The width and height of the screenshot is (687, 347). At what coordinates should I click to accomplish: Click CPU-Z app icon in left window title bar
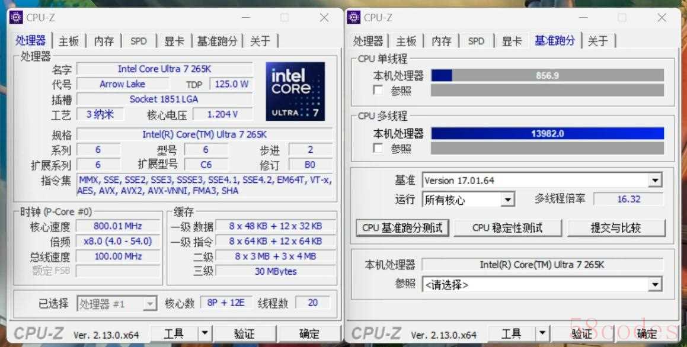pyautogui.click(x=16, y=17)
